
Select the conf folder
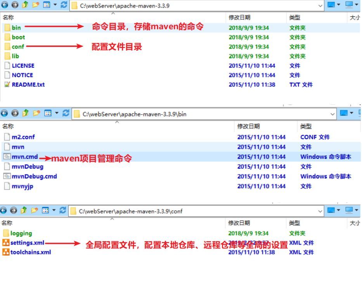click(x=14, y=47)
